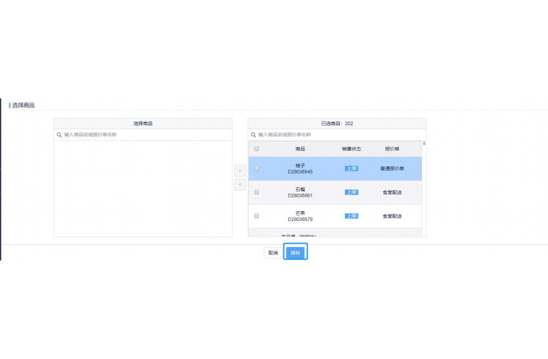Click the 选择商品 left panel title

click(x=143, y=123)
